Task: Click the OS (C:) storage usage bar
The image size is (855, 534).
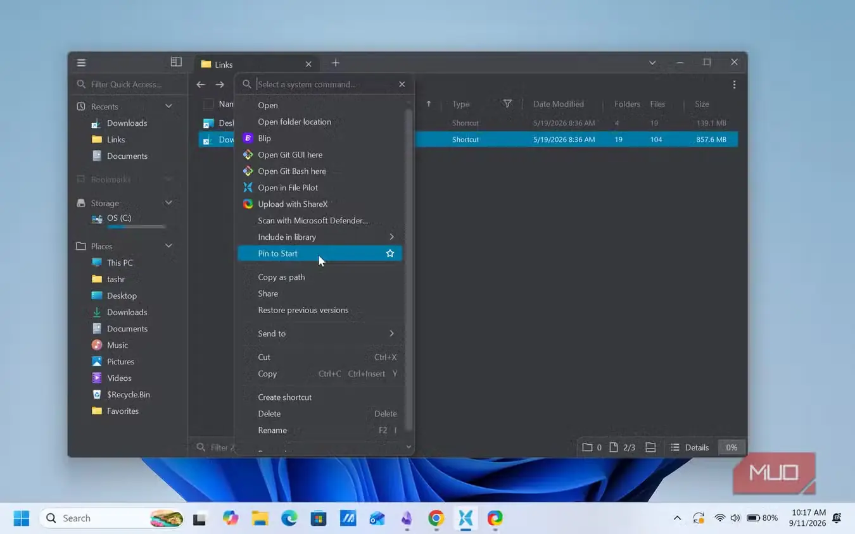Action: pyautogui.click(x=136, y=227)
